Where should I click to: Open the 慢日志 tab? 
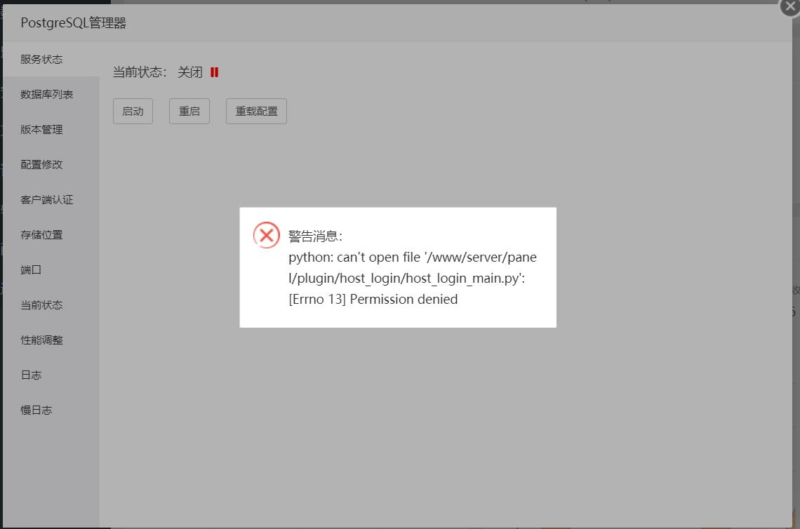click(x=51, y=410)
